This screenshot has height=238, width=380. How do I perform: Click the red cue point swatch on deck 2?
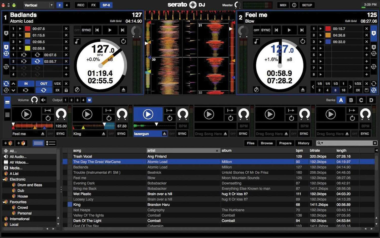pos(328,28)
